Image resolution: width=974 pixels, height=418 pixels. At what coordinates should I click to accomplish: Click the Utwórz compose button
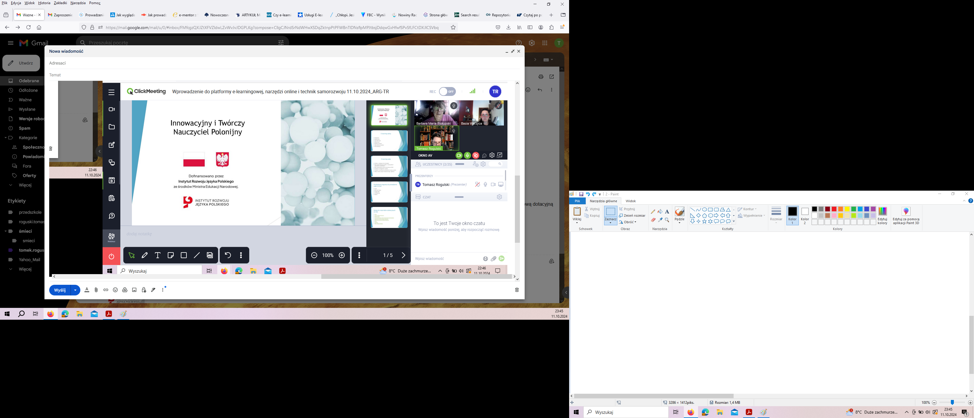[21, 63]
